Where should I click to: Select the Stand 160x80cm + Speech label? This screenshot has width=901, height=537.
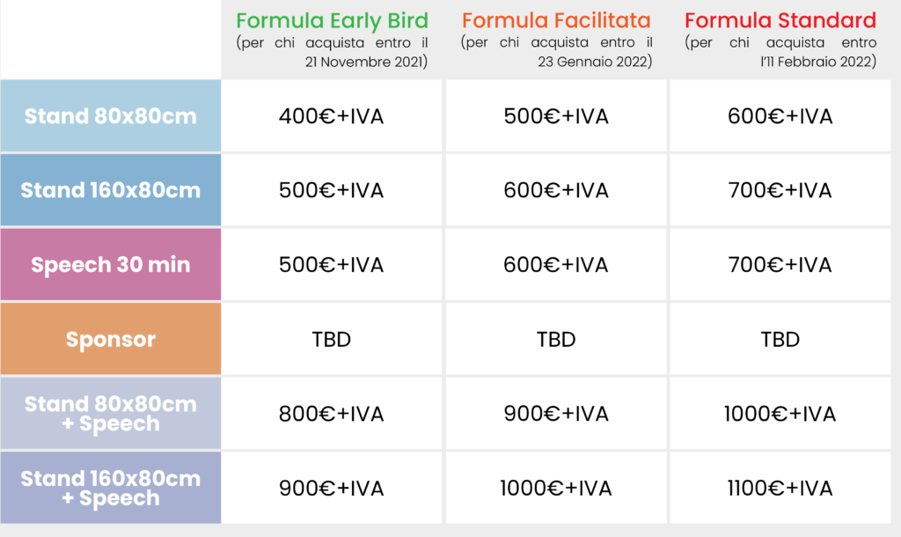pyautogui.click(x=111, y=489)
